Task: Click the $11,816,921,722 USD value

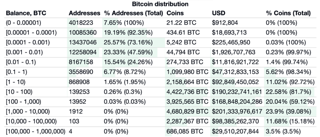Action: (235, 62)
